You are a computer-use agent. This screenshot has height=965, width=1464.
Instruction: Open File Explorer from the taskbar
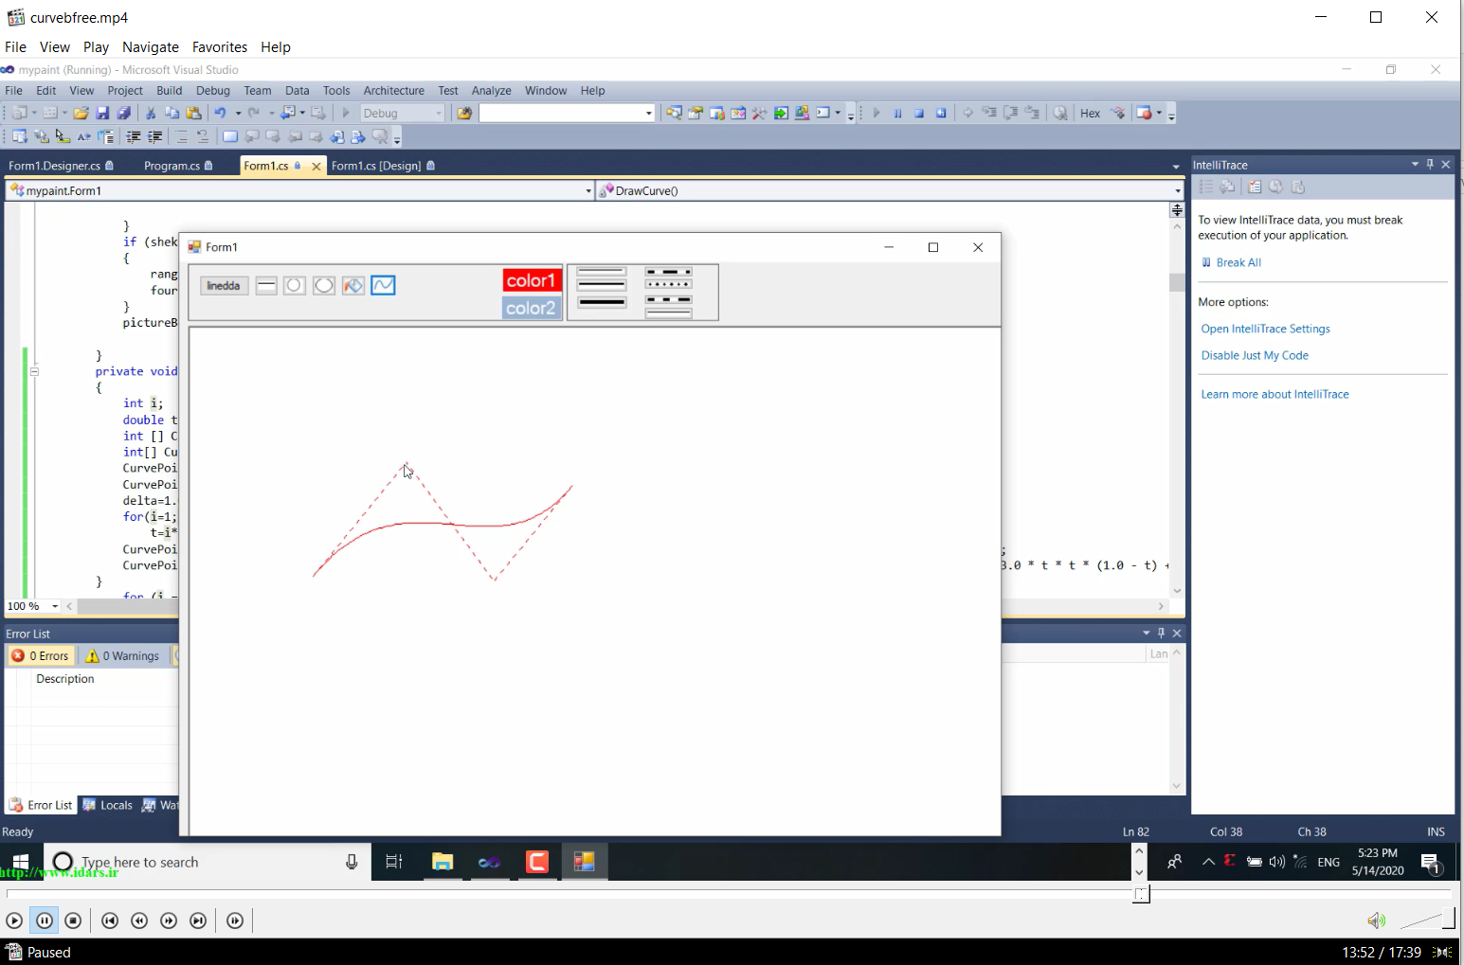(443, 862)
